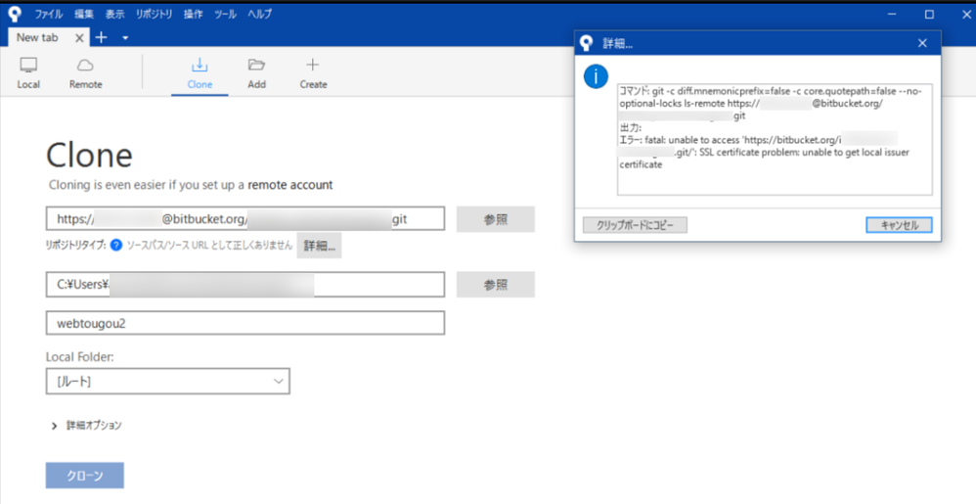Follow the remote account link
The image size is (976, 504).
(290, 185)
